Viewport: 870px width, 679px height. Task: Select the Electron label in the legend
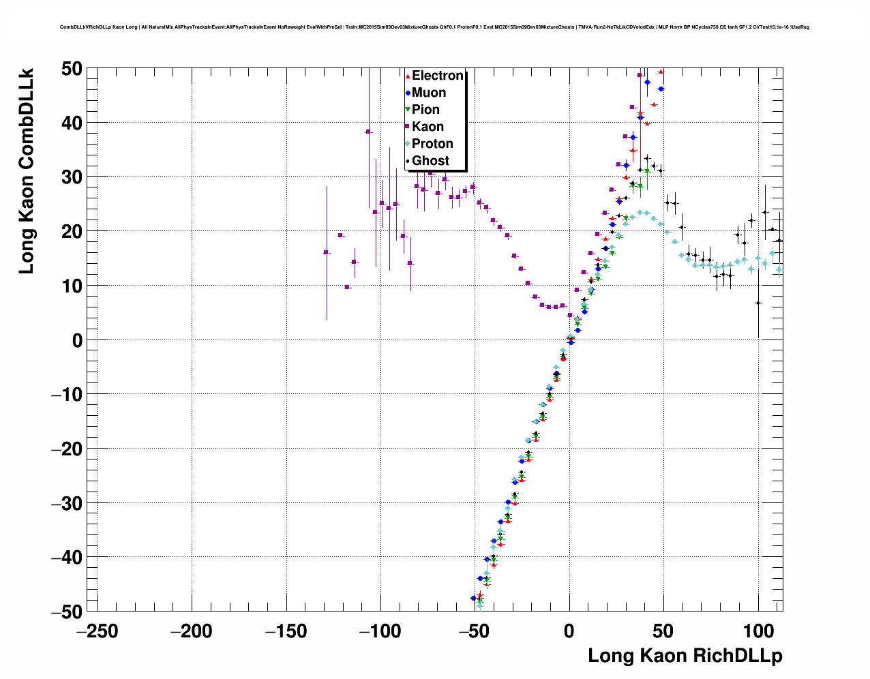click(x=438, y=76)
